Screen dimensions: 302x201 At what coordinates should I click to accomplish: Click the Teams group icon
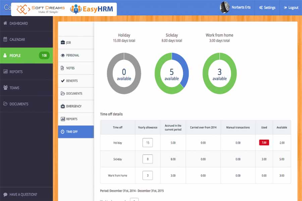(5, 88)
